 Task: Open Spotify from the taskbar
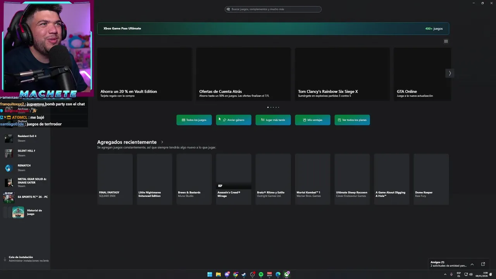coord(261,274)
